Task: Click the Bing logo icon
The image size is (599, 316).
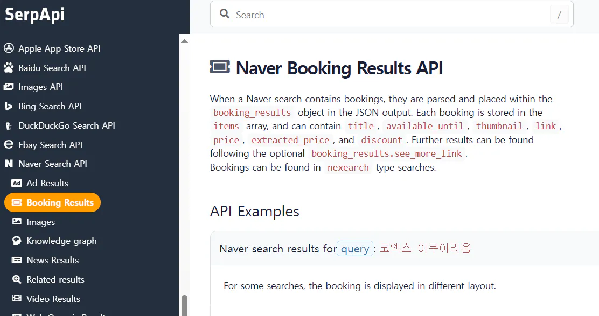Action: (9, 106)
